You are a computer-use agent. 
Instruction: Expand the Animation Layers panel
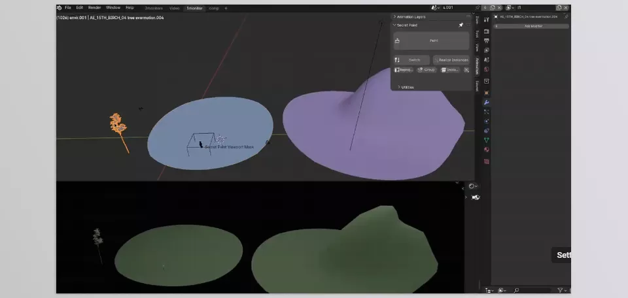coord(410,17)
